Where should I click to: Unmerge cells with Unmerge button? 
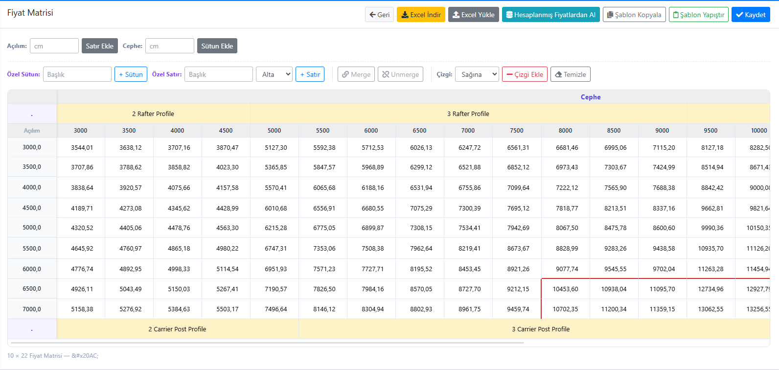[x=400, y=74]
